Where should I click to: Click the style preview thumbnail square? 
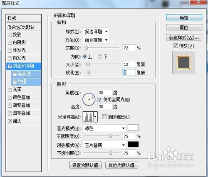pos(183,62)
